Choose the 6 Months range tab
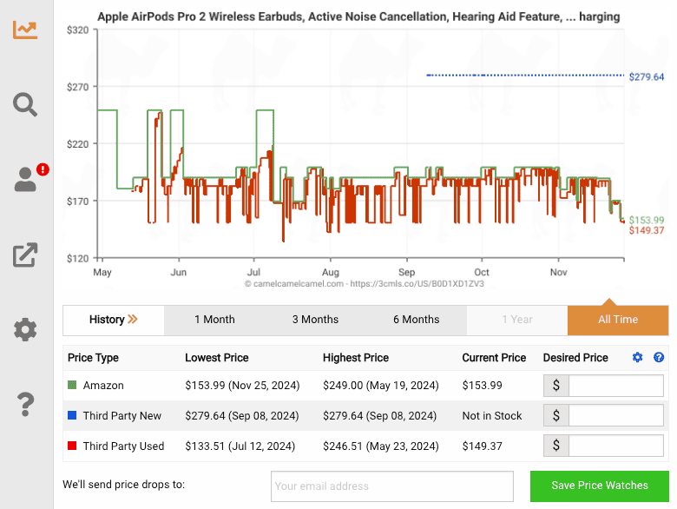 point(416,320)
